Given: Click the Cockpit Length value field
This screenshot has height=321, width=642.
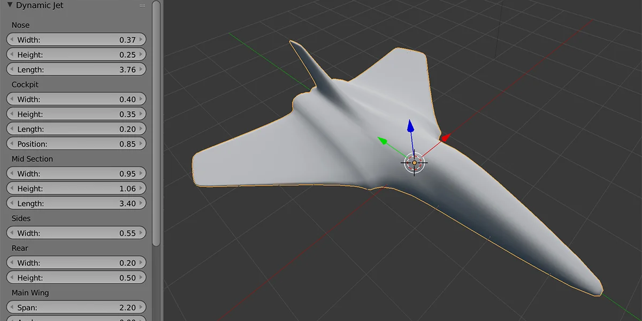Looking at the screenshot, I should tap(76, 128).
